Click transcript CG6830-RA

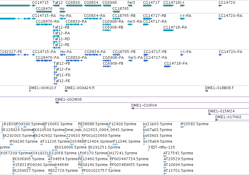(x=76, y=22)
